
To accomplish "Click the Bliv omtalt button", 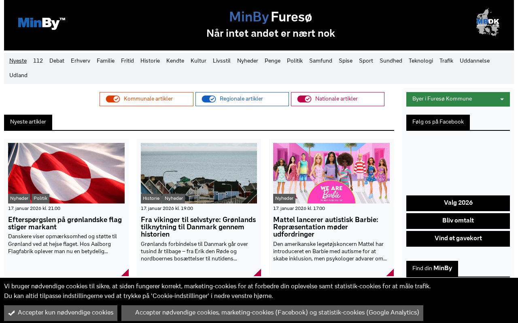I will click(458, 221).
